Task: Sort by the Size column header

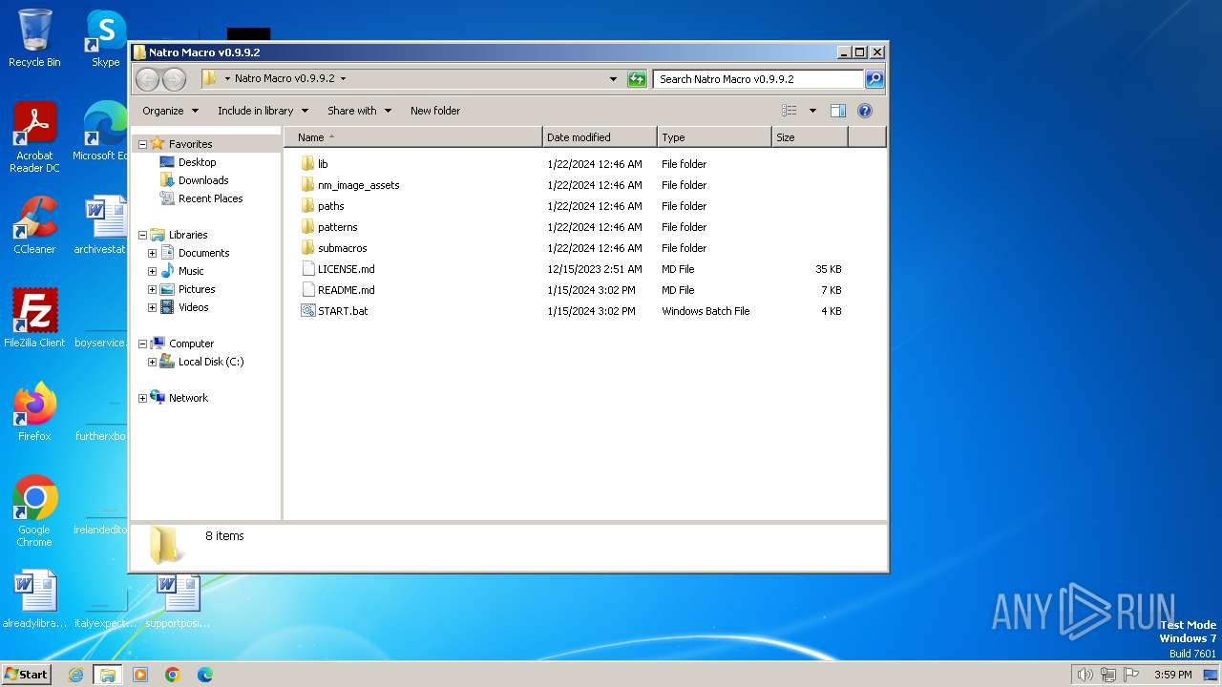Action: pos(810,137)
